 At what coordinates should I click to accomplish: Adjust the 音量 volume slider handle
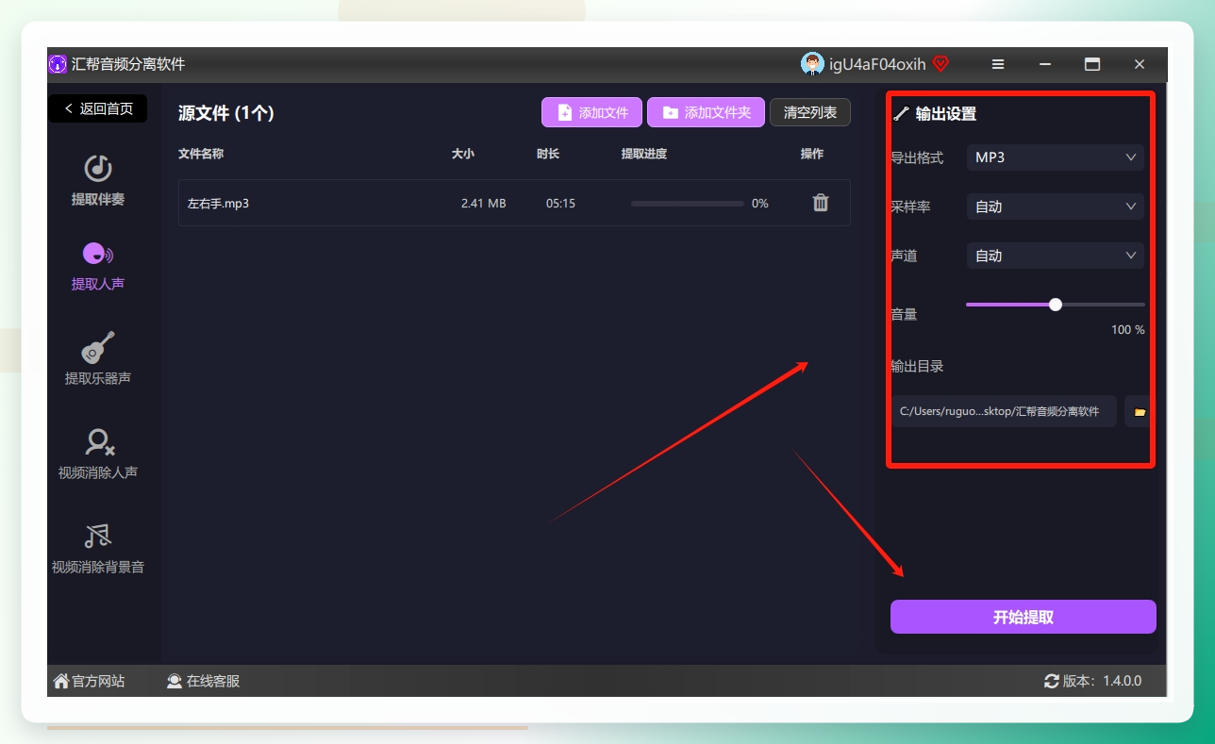[x=1056, y=305]
